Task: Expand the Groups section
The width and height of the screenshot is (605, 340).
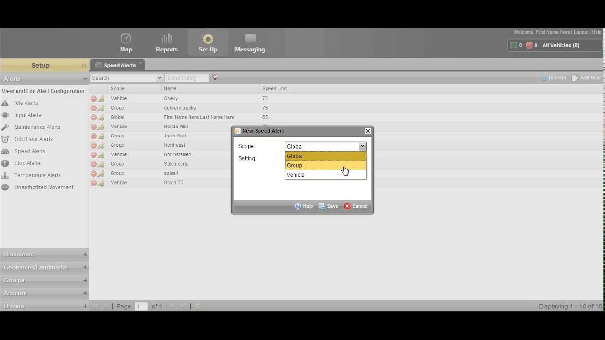Action: coord(86,280)
